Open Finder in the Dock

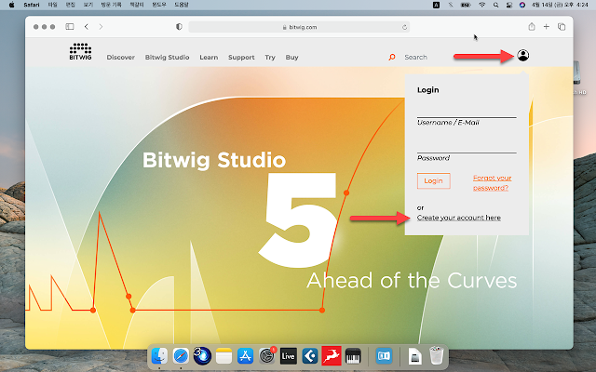pos(159,356)
